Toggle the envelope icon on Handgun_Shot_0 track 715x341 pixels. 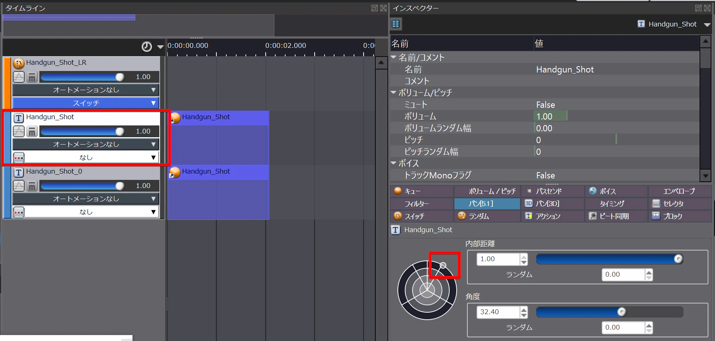[19, 186]
